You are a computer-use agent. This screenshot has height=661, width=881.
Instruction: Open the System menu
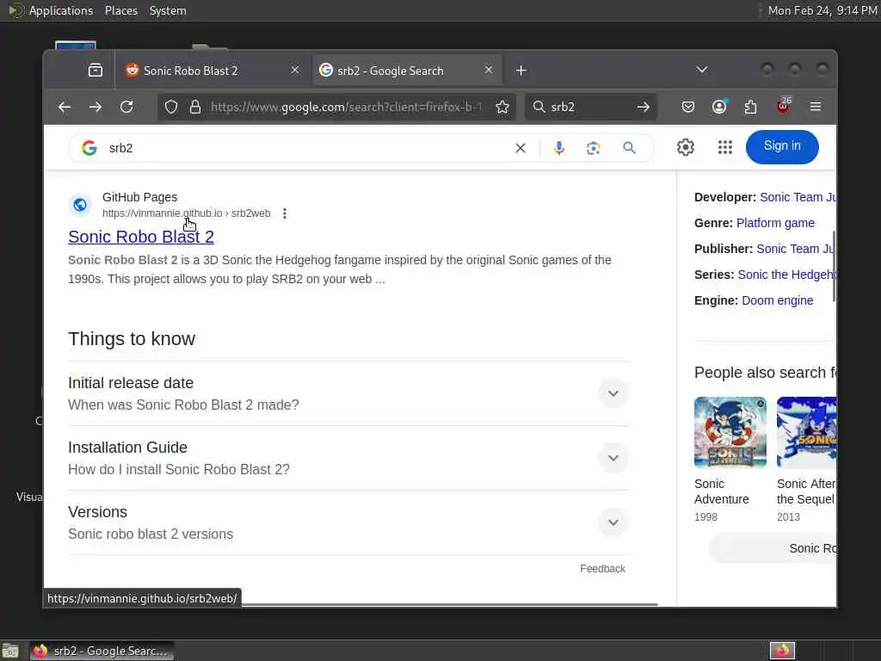[x=168, y=10]
